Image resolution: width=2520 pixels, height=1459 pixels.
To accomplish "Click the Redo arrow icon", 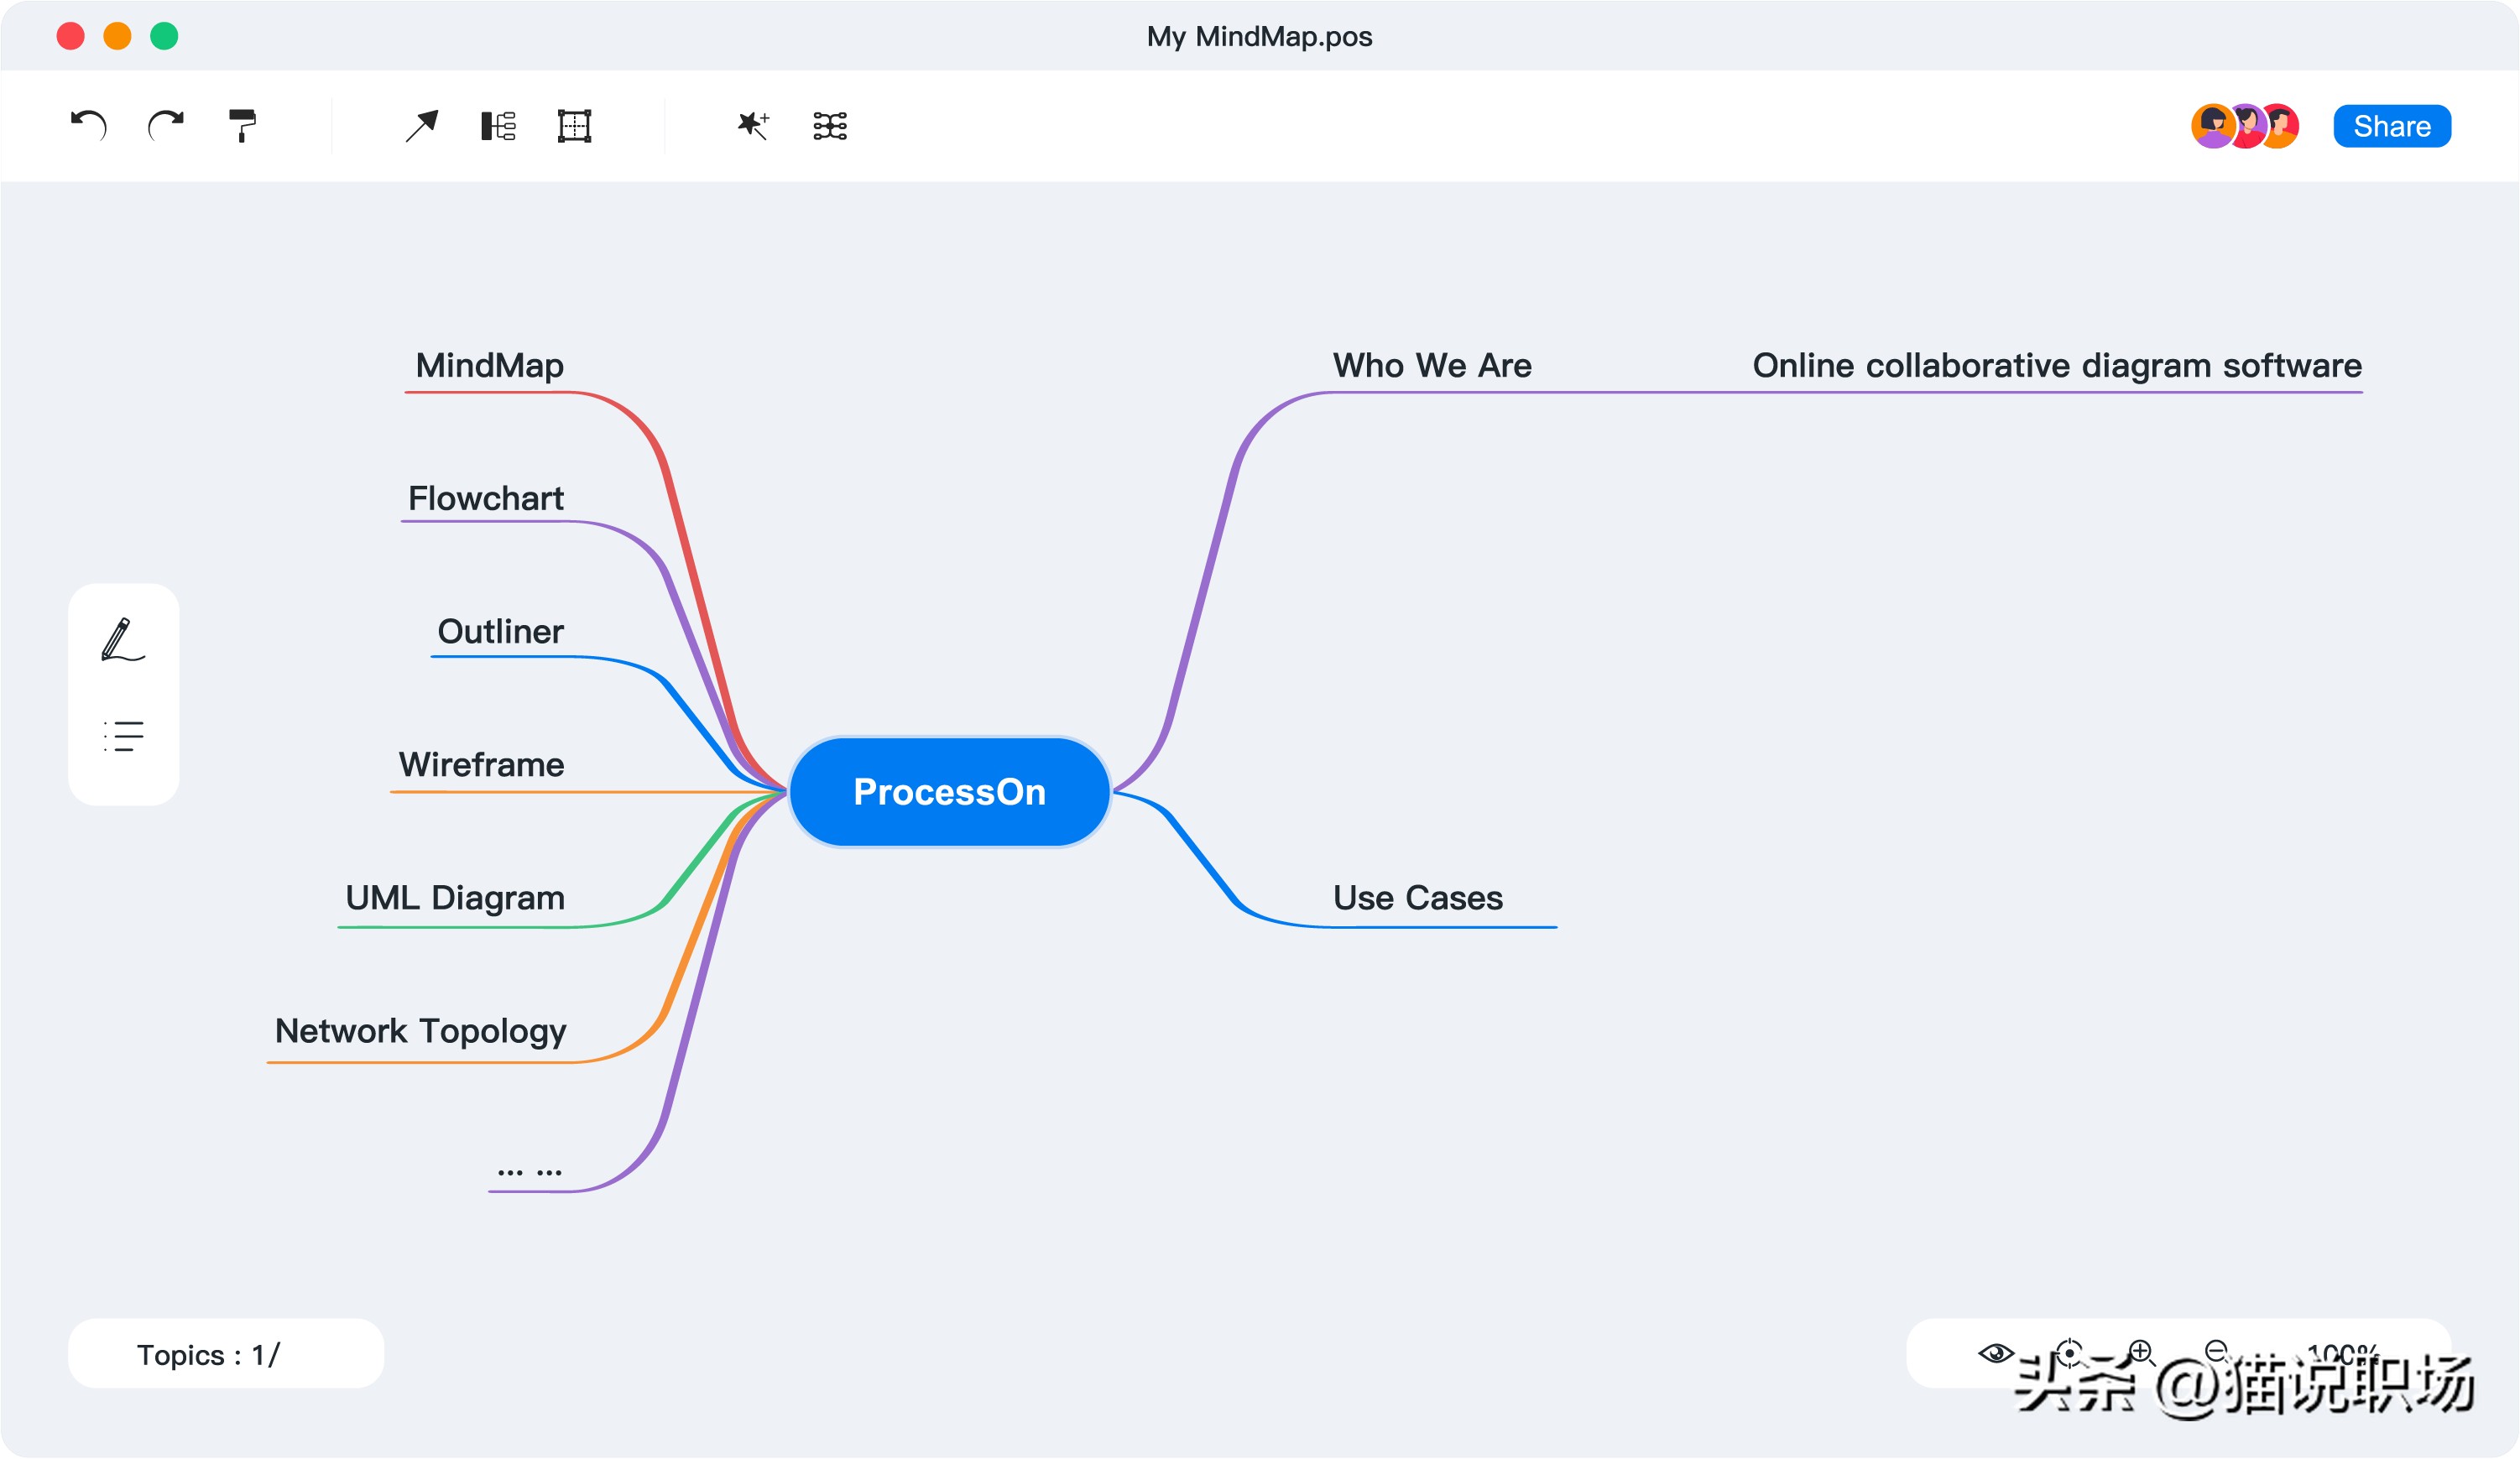I will click(166, 126).
